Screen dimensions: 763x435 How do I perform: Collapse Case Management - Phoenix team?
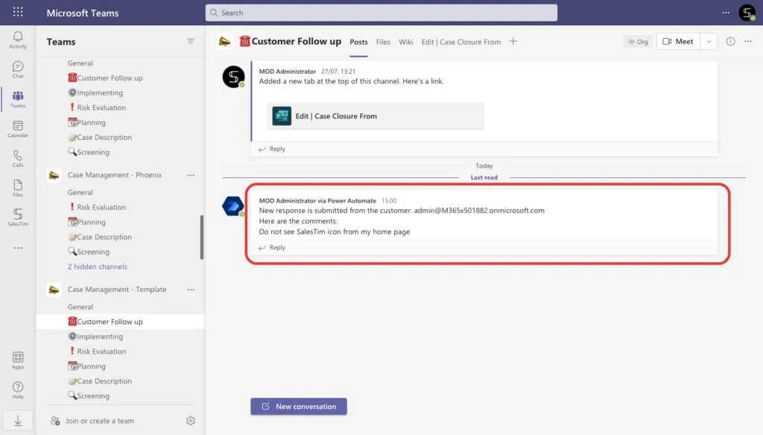[114, 175]
